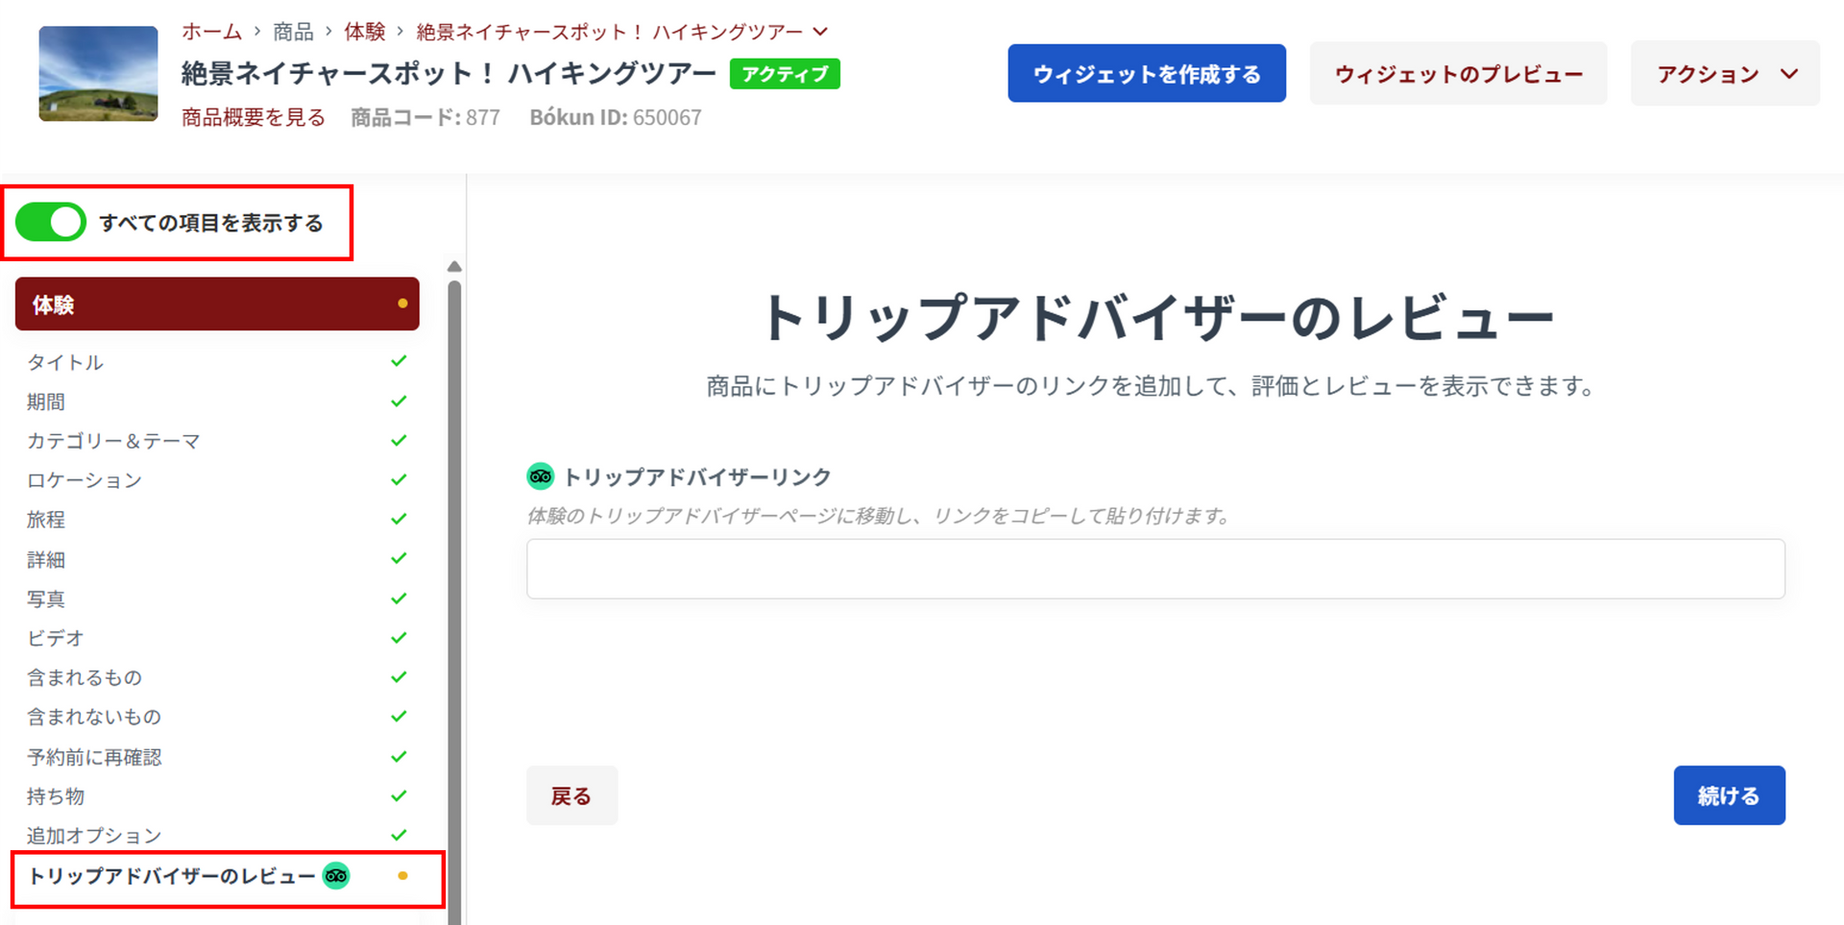Click scrollbar up arrow in sidebar

tap(454, 267)
